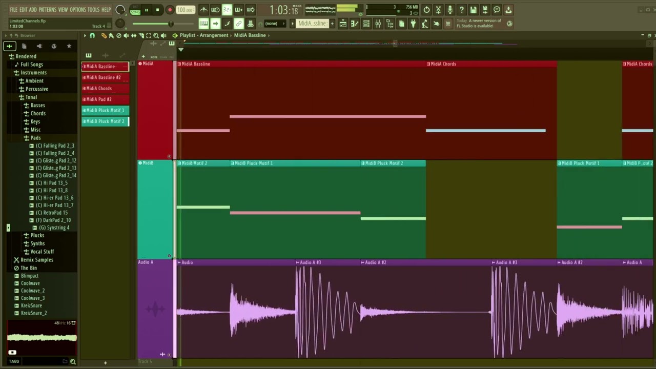The width and height of the screenshot is (656, 369).
Task: Toggle the 3-2-1 recording countdown
Action: [227, 10]
